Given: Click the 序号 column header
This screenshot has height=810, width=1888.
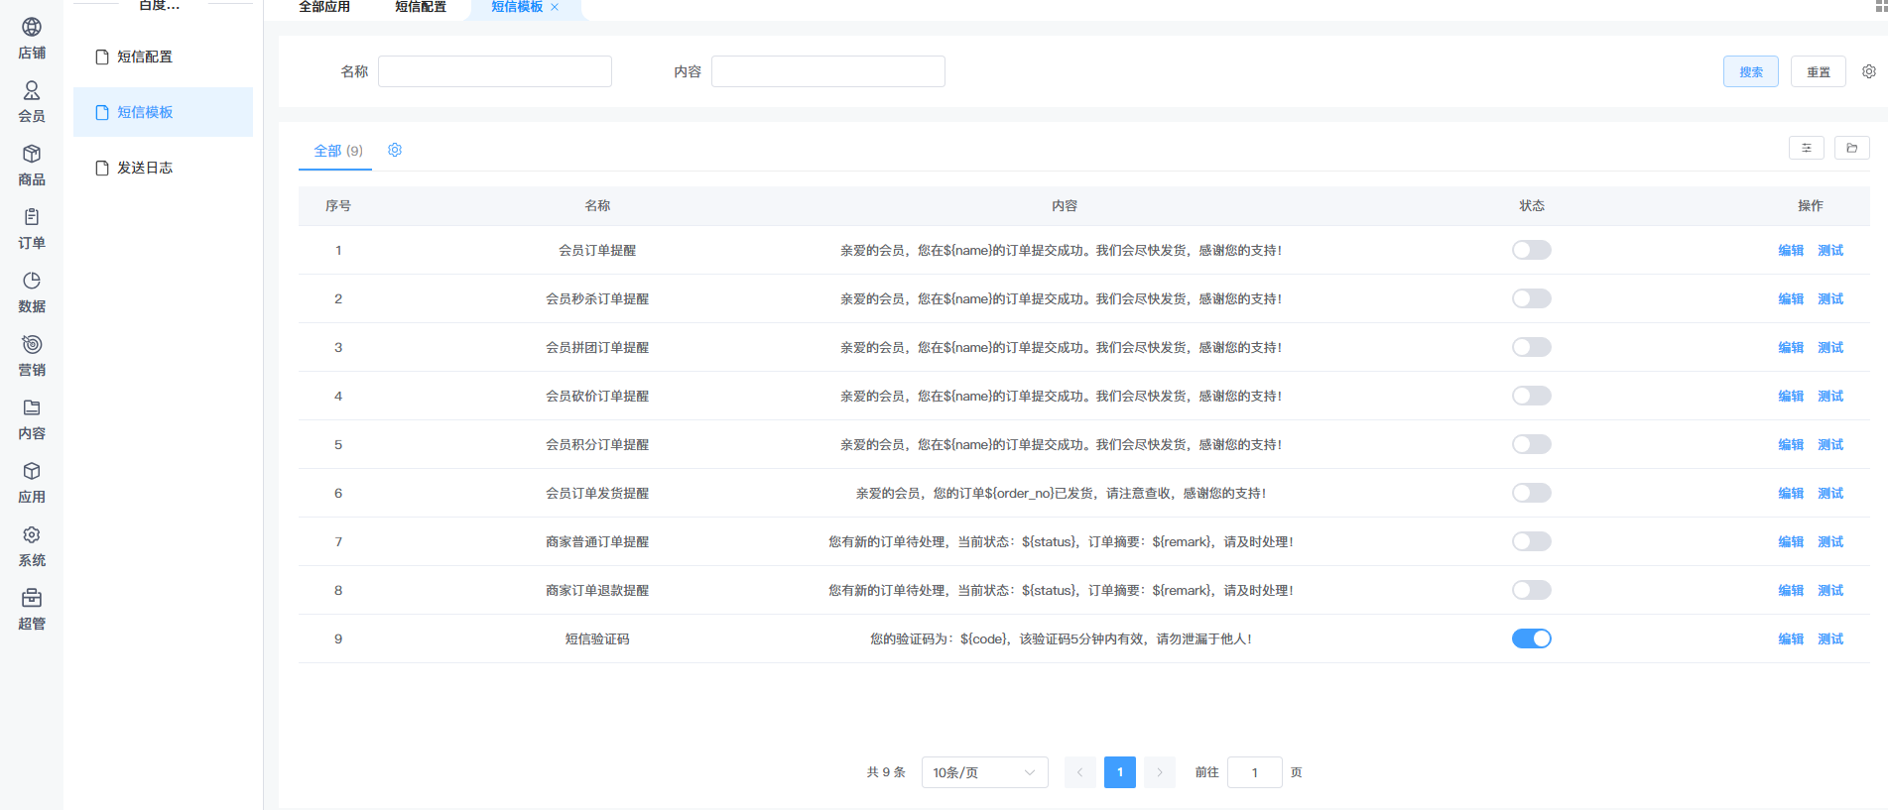Looking at the screenshot, I should (338, 205).
